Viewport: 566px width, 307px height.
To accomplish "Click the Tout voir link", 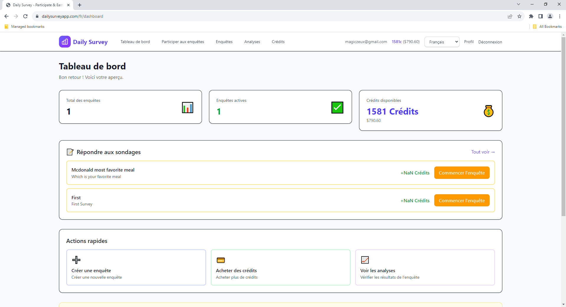I will 483,152.
